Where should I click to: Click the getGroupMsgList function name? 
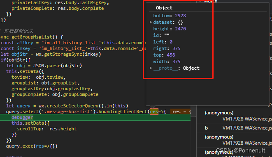coord(32,37)
